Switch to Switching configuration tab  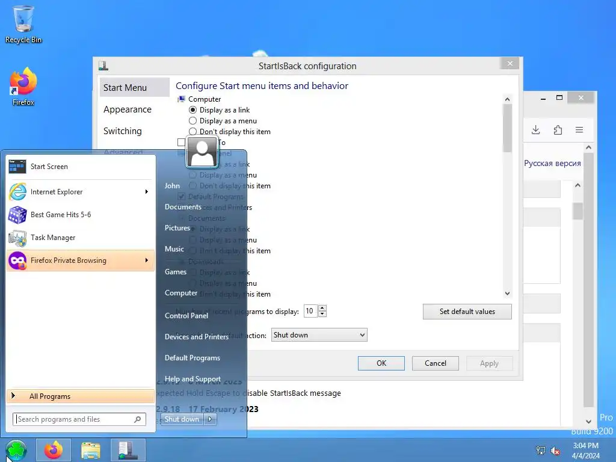coord(123,131)
